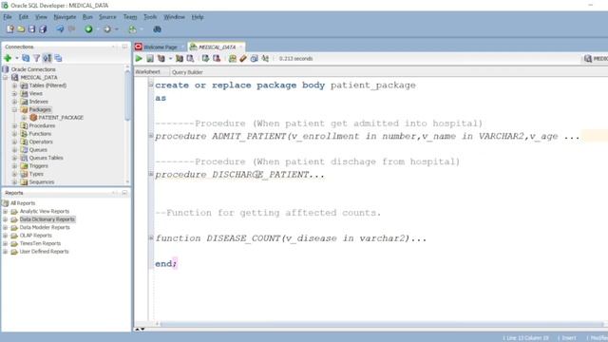The height and width of the screenshot is (342, 608).
Task: Expand the Procedures tree node
Action: [14, 125]
